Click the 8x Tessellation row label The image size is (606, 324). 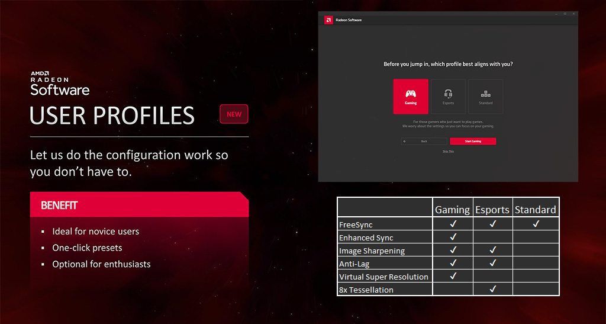pos(366,290)
